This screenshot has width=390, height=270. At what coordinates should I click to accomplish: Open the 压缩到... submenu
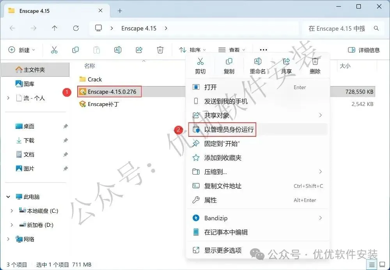[258, 172]
